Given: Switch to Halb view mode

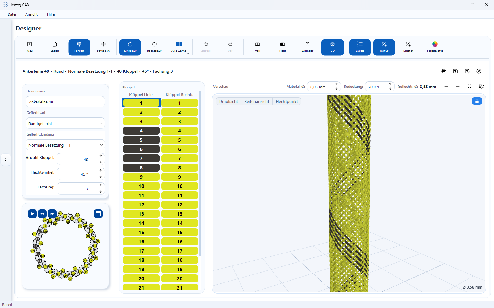Looking at the screenshot, I should click(283, 47).
